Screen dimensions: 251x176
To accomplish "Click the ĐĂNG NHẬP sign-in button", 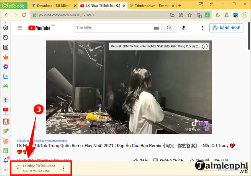I will pos(226,28).
